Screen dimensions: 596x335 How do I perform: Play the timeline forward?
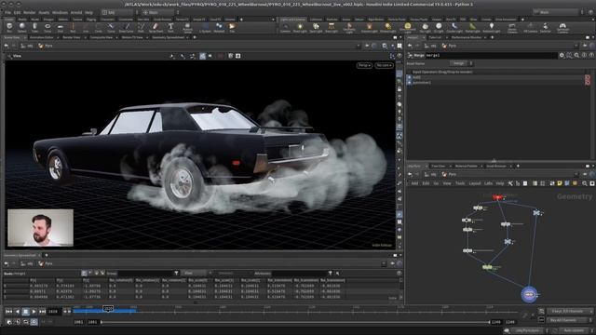pyautogui.click(x=34, y=312)
